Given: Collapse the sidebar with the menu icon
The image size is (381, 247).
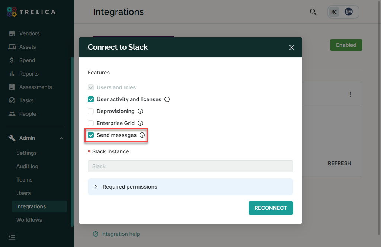Looking at the screenshot, I should pyautogui.click(x=12, y=236).
